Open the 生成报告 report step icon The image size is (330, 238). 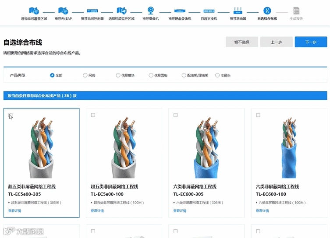296,10
